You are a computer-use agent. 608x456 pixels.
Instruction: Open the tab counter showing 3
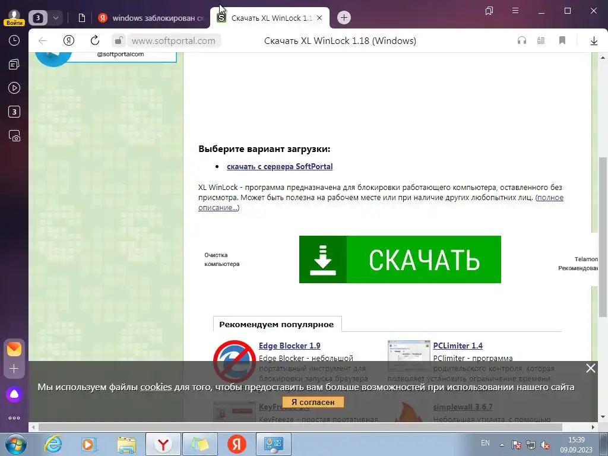(x=38, y=18)
